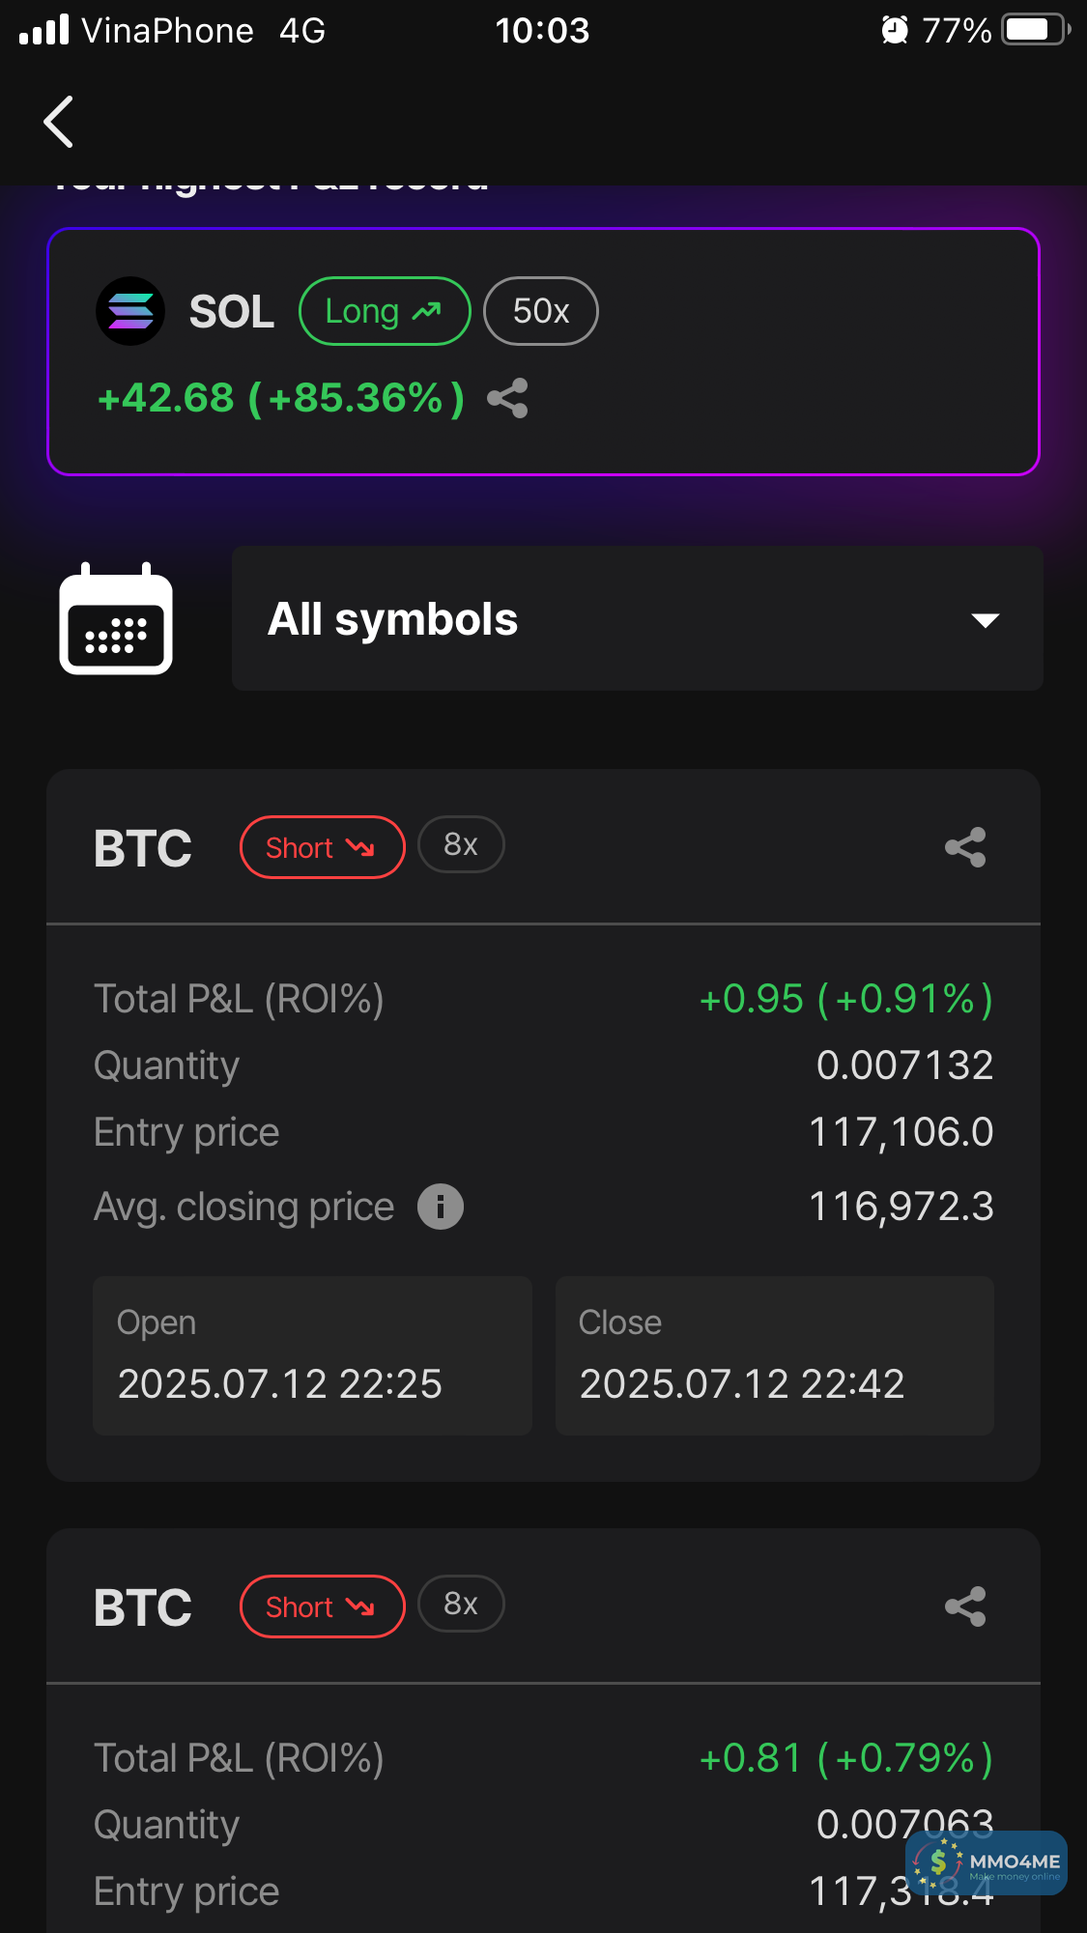
Task: Tap the +42.68 (+85.36%) profit text
Action: pos(280,398)
